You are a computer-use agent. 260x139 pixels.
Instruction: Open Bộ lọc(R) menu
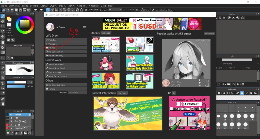[34, 6]
